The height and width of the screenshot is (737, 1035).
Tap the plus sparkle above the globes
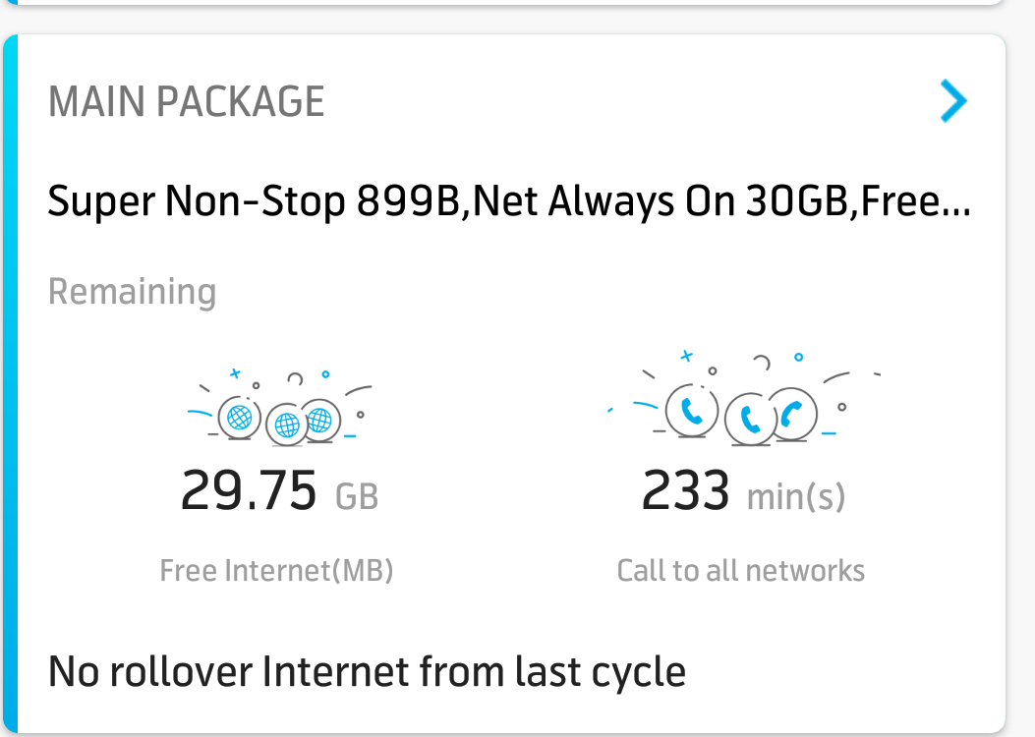pos(235,373)
